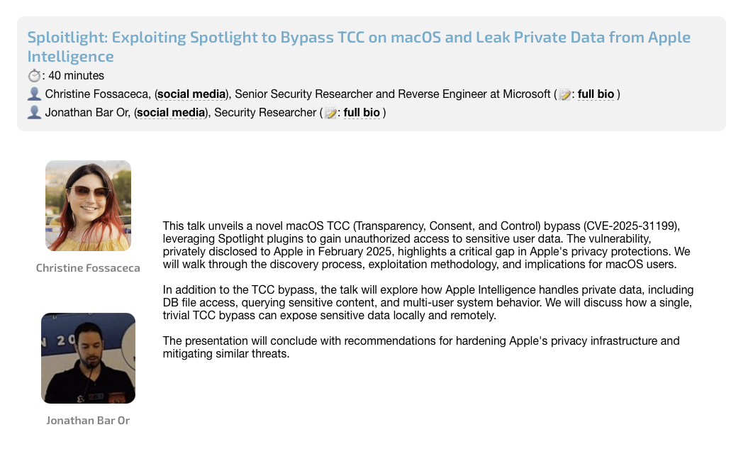Click the person icon beside Christine Fossaceca
The image size is (753, 471).
click(34, 94)
